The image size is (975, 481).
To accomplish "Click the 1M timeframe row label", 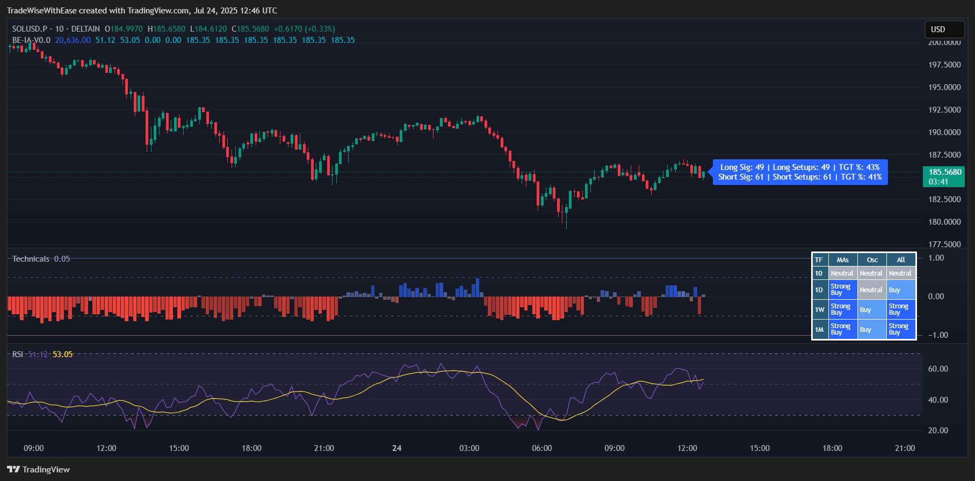I will click(x=819, y=330).
